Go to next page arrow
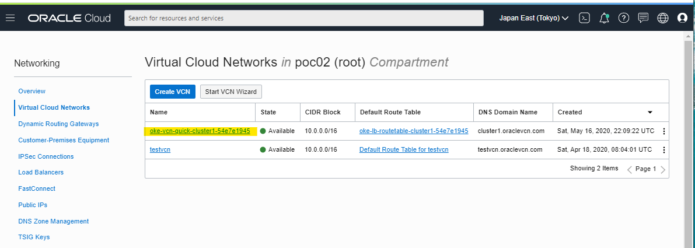The image size is (695, 248). click(663, 169)
